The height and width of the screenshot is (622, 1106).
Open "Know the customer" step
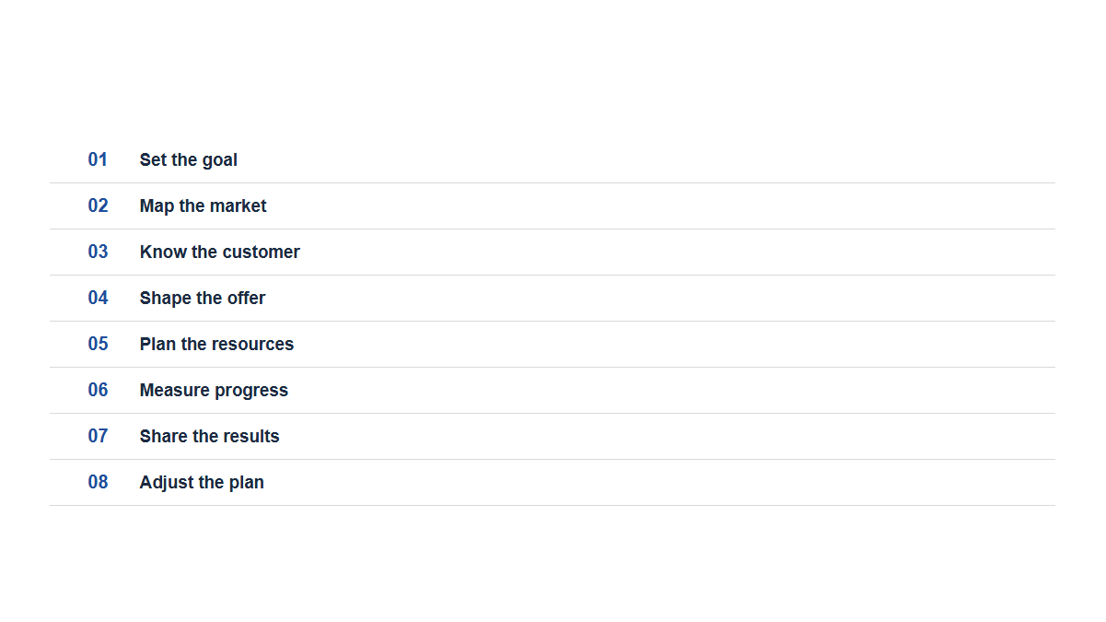[x=553, y=252]
